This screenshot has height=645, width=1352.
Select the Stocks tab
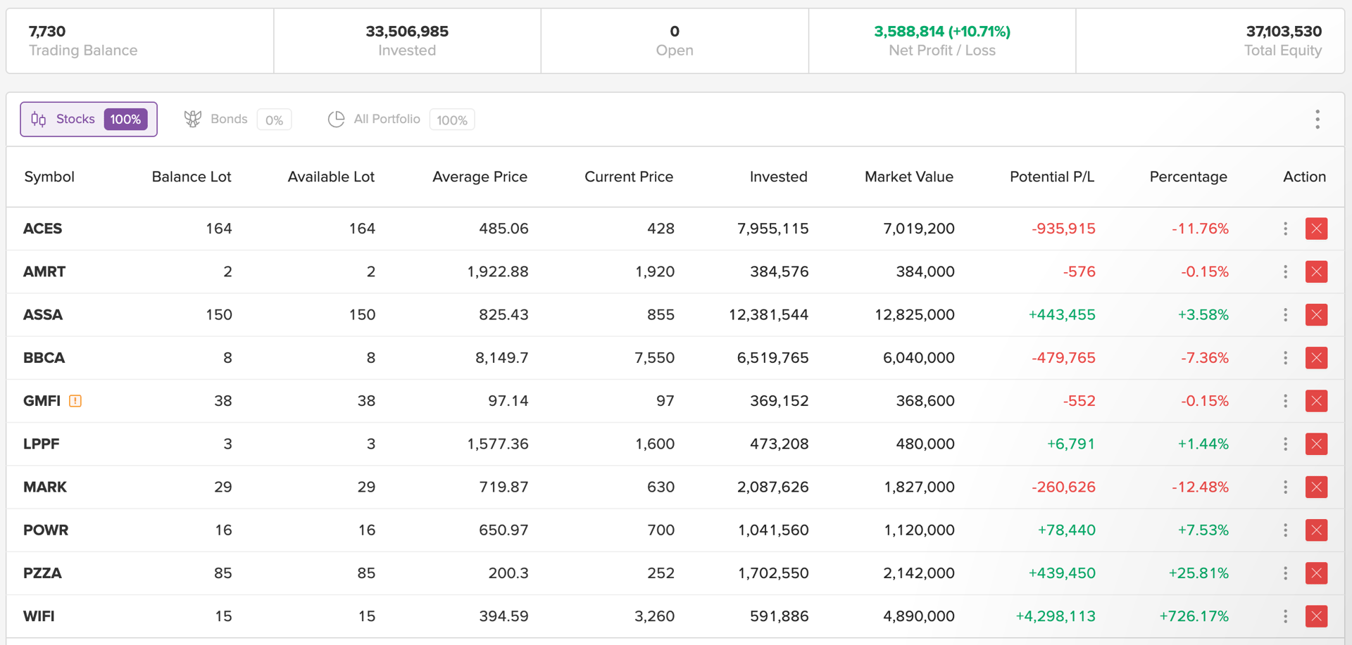(x=89, y=120)
